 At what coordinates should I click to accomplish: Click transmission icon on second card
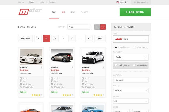pyautogui.click(x=52, y=84)
